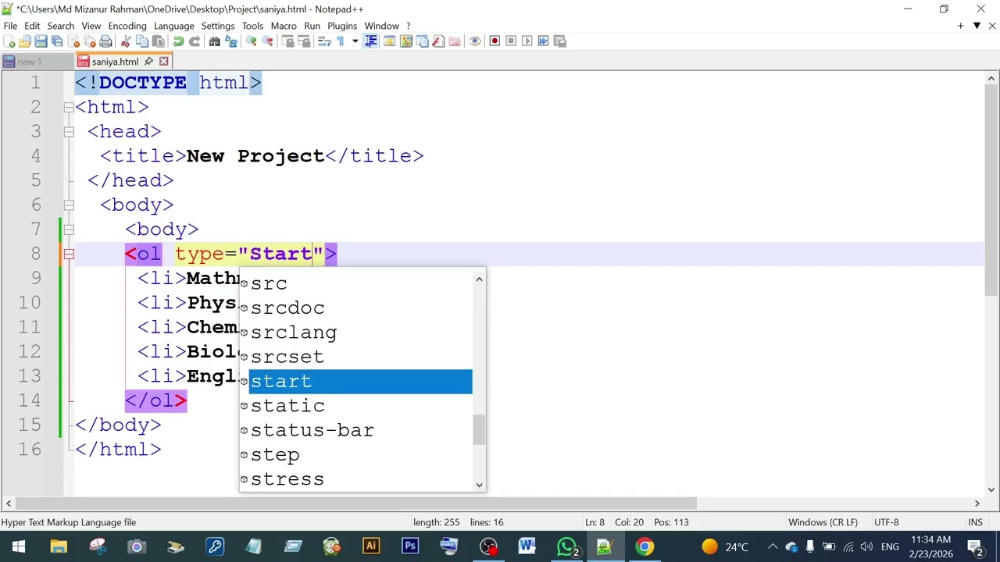Click the Cut scissors icon
1000x562 pixels.
(x=126, y=41)
